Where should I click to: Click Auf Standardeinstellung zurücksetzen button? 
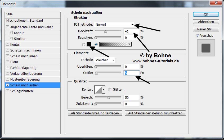pos(155,113)
